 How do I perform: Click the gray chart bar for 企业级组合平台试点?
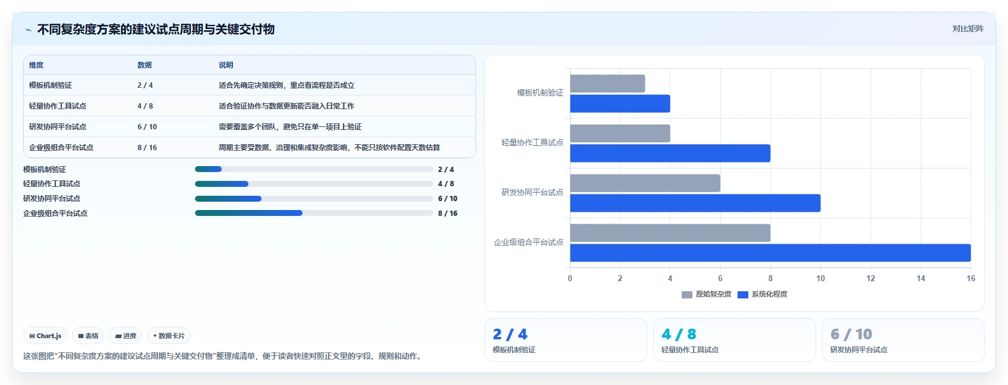(670, 233)
